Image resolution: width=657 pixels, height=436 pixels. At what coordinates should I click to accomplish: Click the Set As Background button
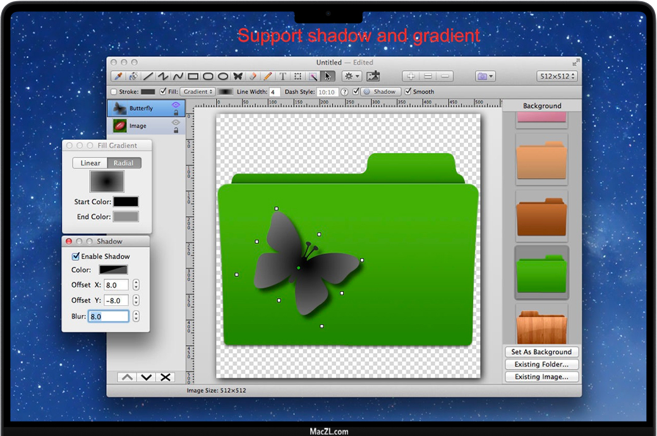[541, 352]
